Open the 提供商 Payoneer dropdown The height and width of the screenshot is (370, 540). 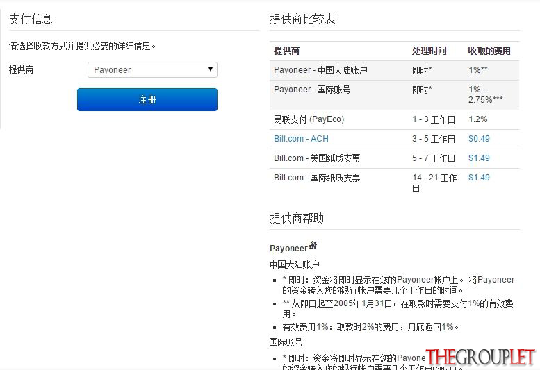(x=152, y=70)
